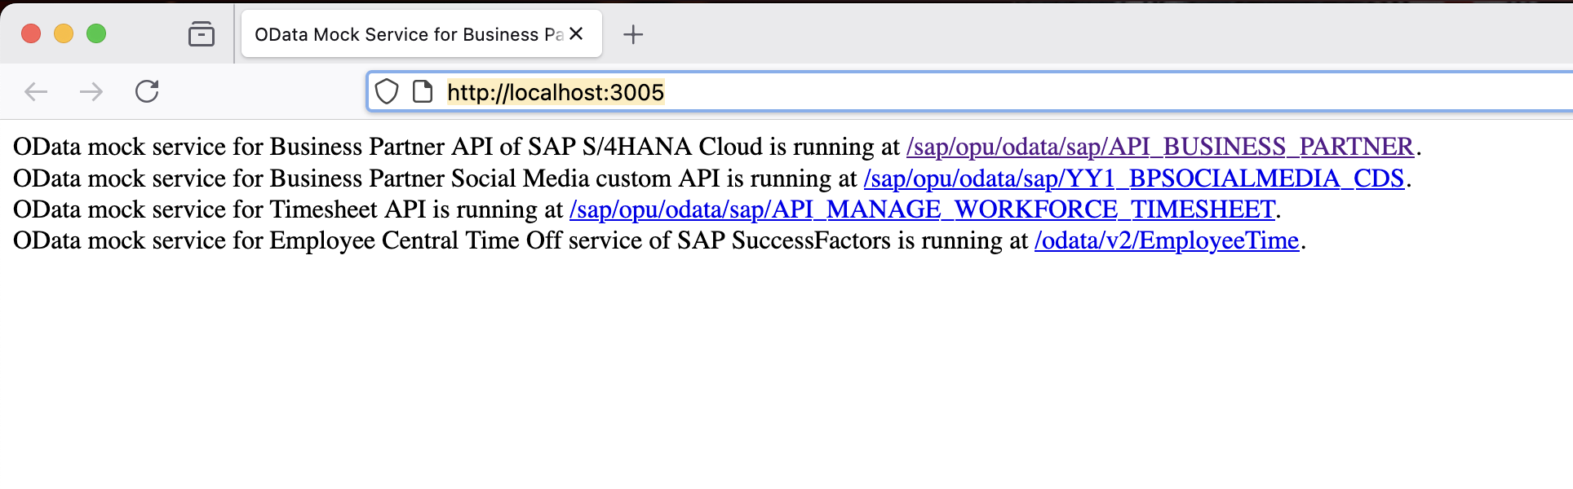Open the tracking protection shield icon
This screenshot has width=1573, height=489.
387,92
